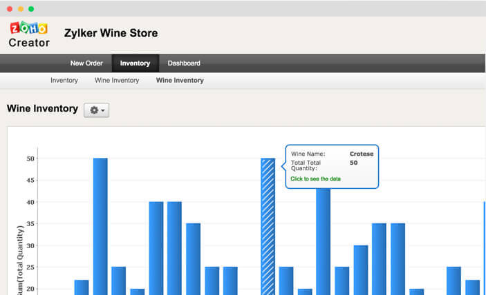The height and width of the screenshot is (295, 486).
Task: Click the Wine Inventory page heading
Action: (x=42, y=108)
